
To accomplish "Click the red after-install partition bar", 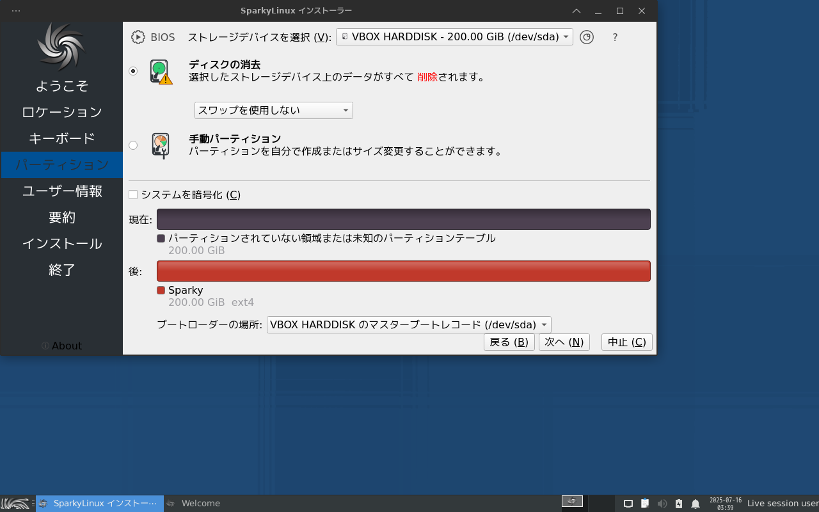I will tap(404, 271).
